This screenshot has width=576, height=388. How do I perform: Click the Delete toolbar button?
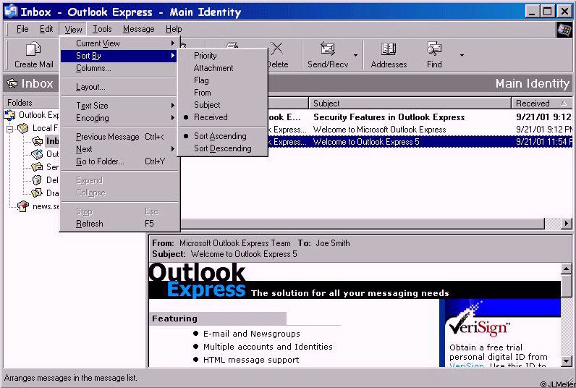(x=277, y=55)
